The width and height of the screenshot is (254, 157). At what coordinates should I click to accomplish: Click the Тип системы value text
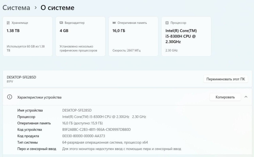coord(105,142)
